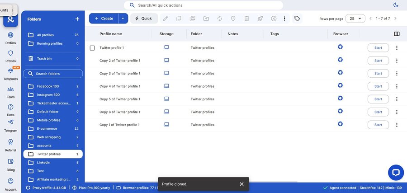This screenshot has height=193, width=407.
Task: Click the Quick profile button
Action: point(144,19)
